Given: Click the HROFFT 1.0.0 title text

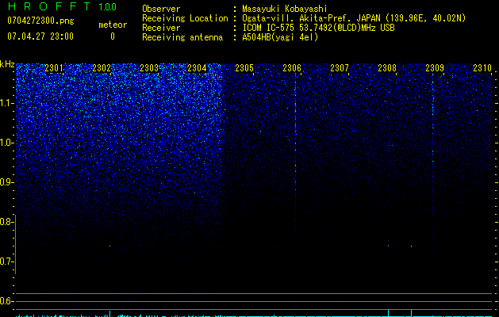Looking at the screenshot, I should point(62,6).
